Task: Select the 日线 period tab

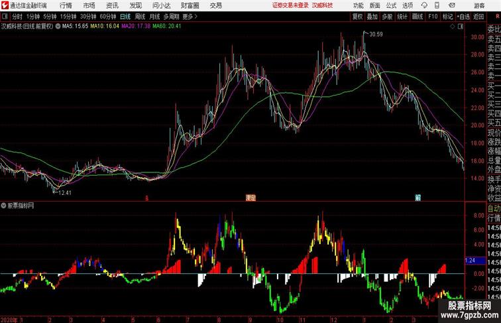Action: coord(125,17)
